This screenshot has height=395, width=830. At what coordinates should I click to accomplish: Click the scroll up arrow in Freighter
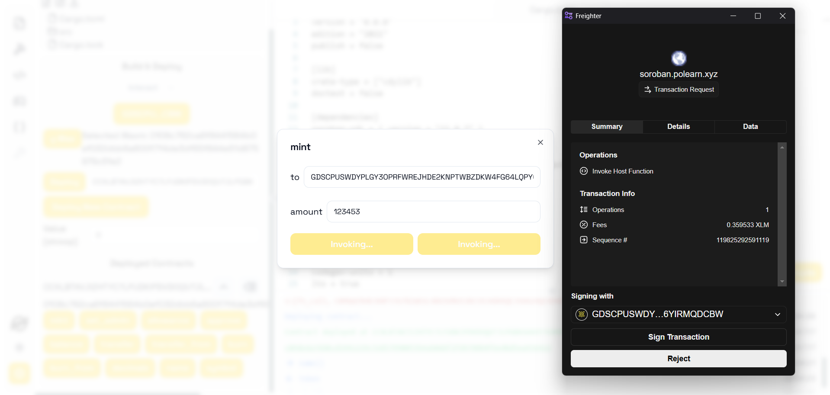tap(782, 148)
